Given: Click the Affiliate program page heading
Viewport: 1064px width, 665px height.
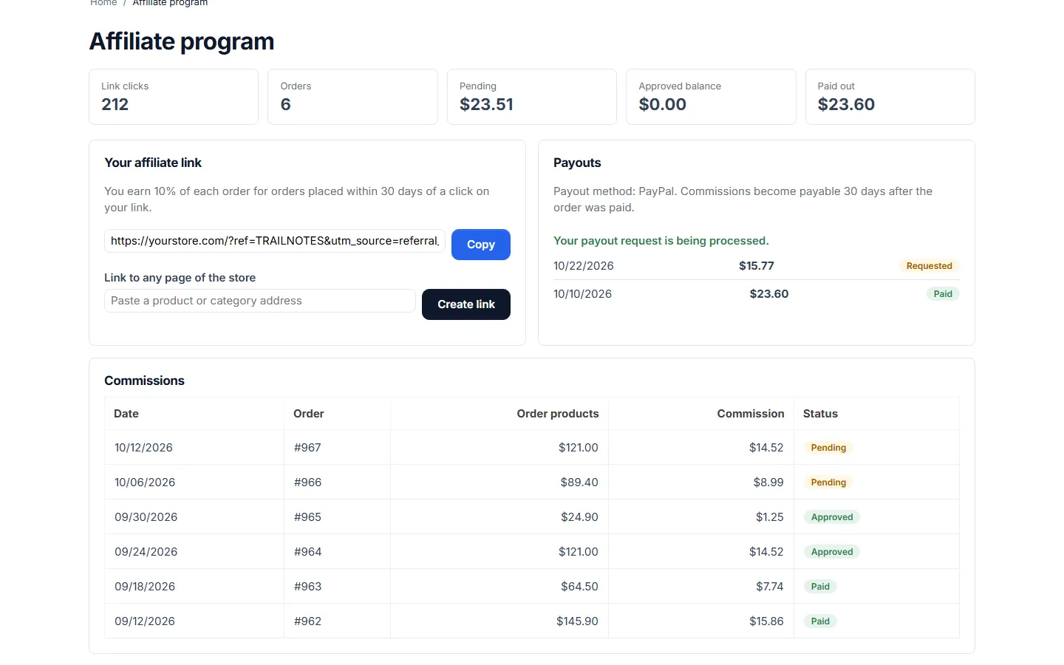Looking at the screenshot, I should pos(182,41).
